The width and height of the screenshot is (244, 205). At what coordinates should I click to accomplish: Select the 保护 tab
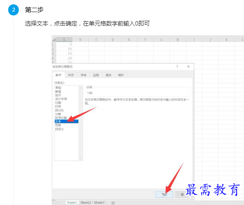pos(121,75)
